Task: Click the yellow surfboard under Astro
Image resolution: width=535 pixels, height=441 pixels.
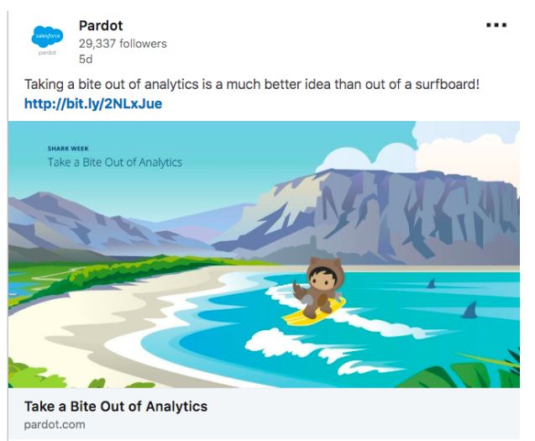Action: coord(313,312)
